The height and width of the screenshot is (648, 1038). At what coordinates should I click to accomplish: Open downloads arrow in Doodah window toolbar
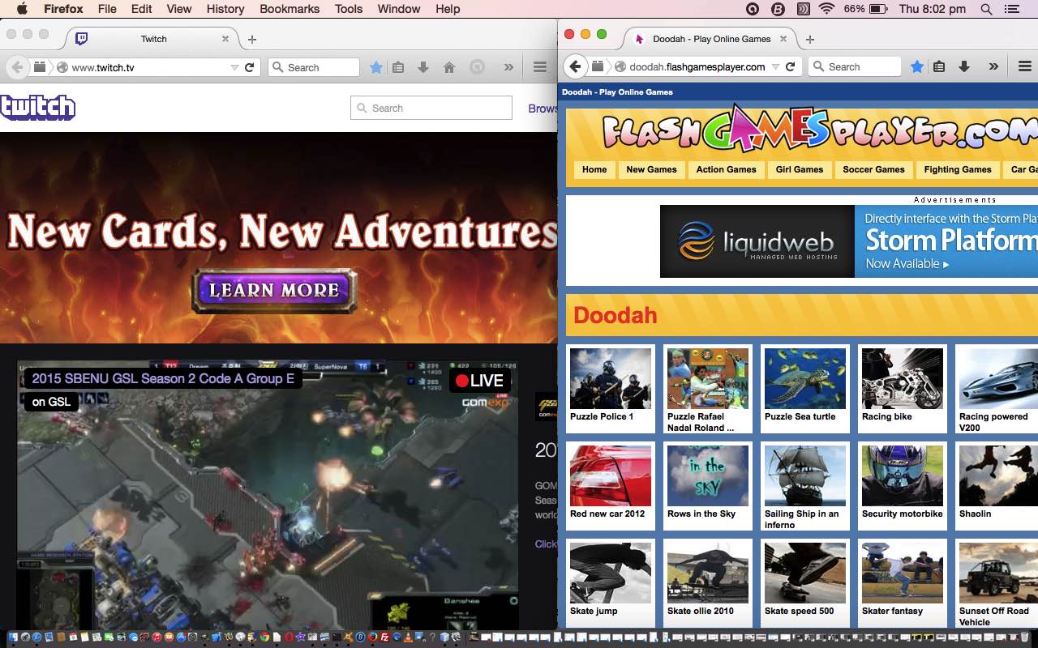(x=964, y=66)
